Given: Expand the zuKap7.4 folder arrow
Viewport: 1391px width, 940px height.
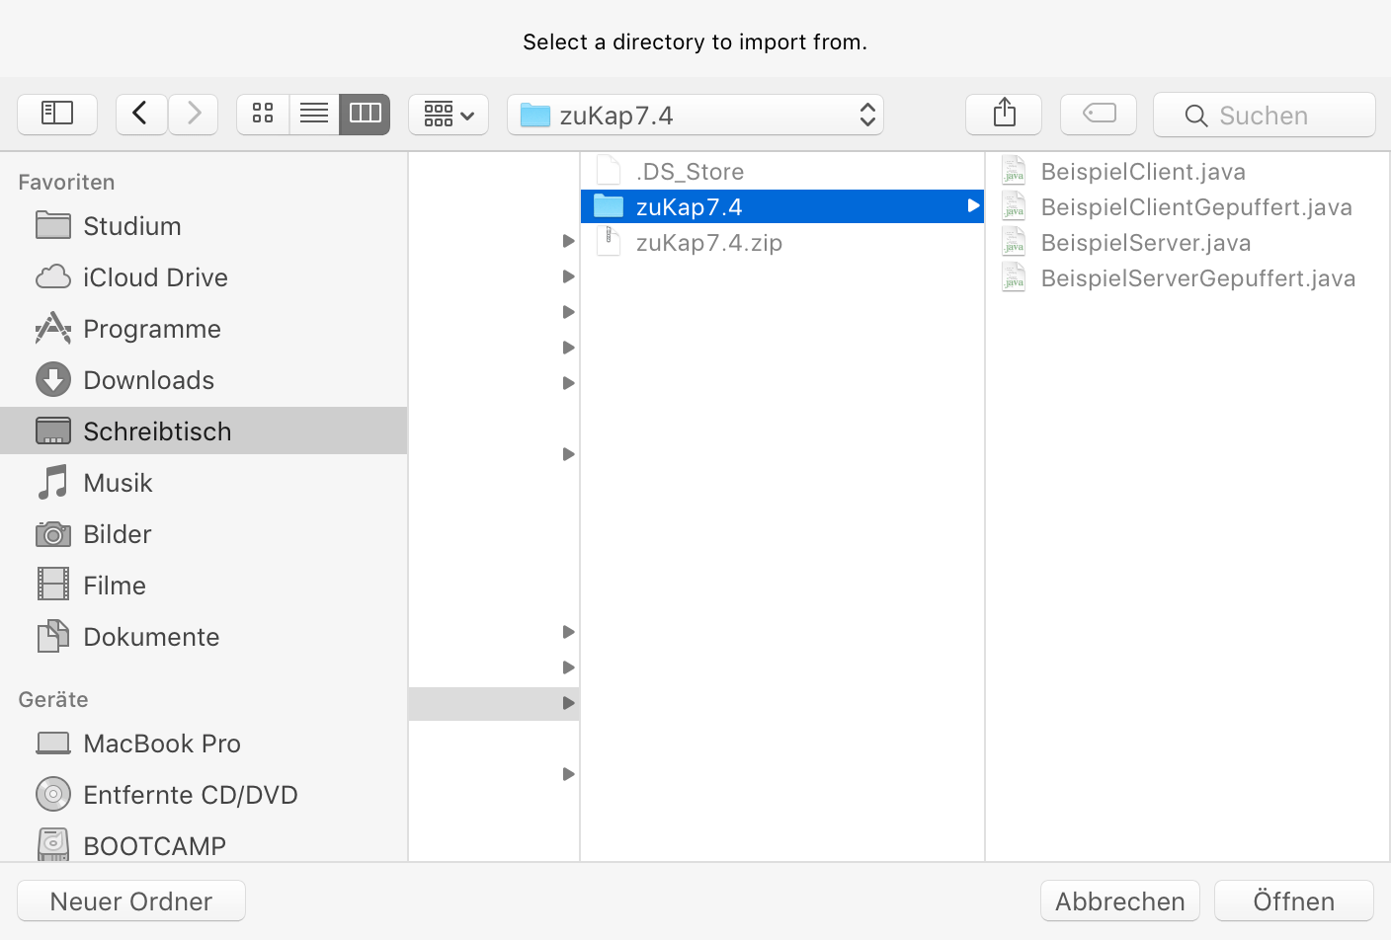Looking at the screenshot, I should [973, 206].
